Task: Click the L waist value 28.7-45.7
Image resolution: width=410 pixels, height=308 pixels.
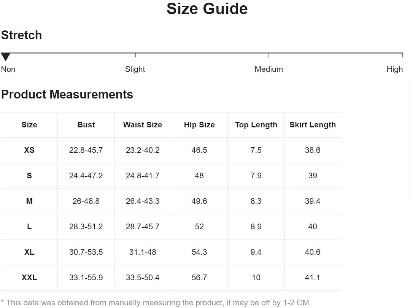Action: pyautogui.click(x=143, y=227)
